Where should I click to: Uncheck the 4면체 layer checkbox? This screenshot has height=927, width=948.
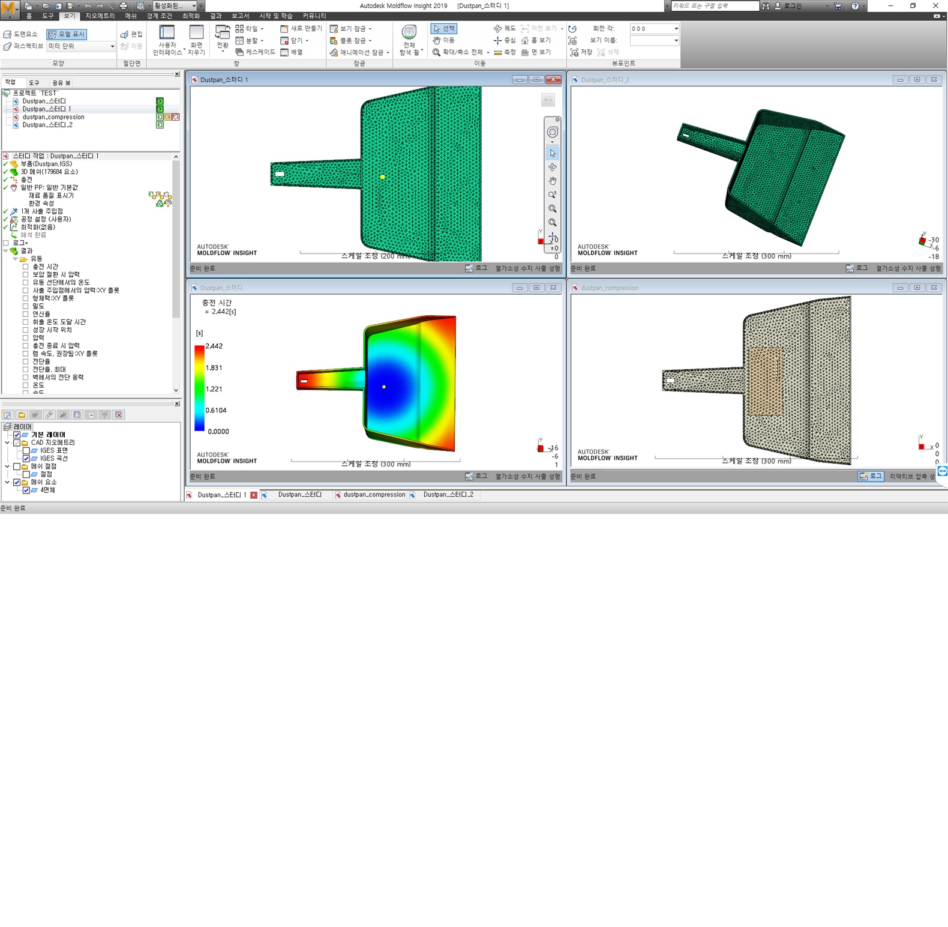pyautogui.click(x=26, y=490)
